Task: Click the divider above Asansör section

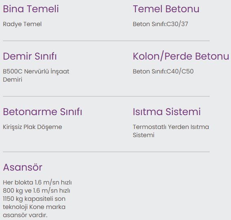Action: click(106, 152)
